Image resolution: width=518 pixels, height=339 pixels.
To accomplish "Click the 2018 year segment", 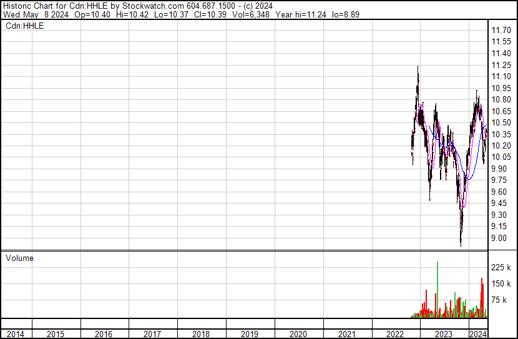I will coord(202,334).
